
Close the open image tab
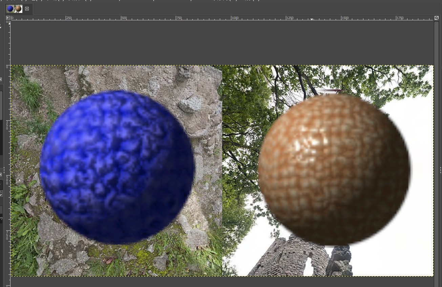(27, 8)
